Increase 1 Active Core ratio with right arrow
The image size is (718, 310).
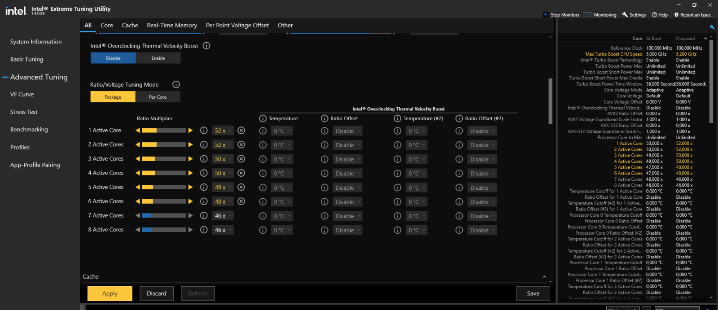coord(191,131)
